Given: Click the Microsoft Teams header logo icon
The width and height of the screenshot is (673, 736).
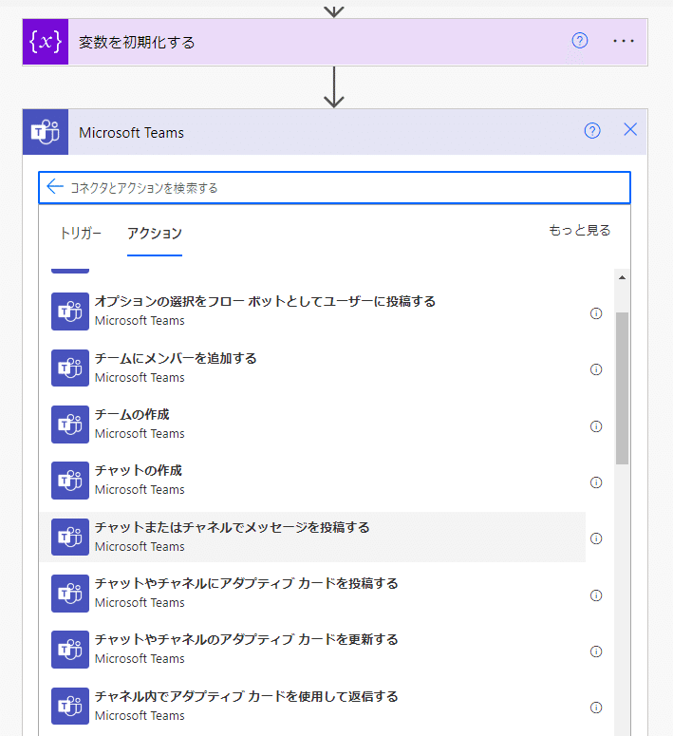Looking at the screenshot, I should point(46,132).
